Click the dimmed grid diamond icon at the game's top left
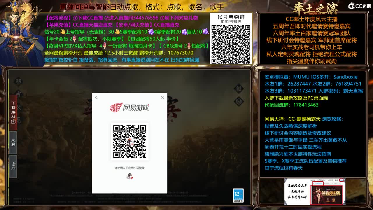Viewport: 373px width, 210px height. pyautogui.click(x=18, y=82)
